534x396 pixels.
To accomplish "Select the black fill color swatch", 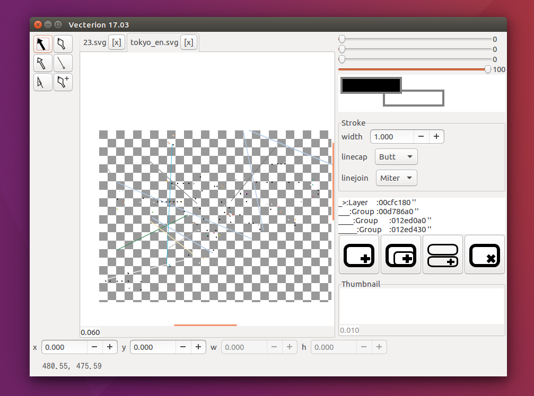I will (x=371, y=85).
